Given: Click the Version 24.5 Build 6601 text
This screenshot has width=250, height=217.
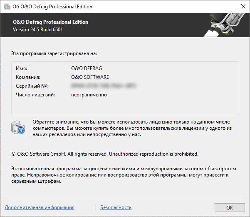Looking at the screenshot, I should [x=37, y=30].
